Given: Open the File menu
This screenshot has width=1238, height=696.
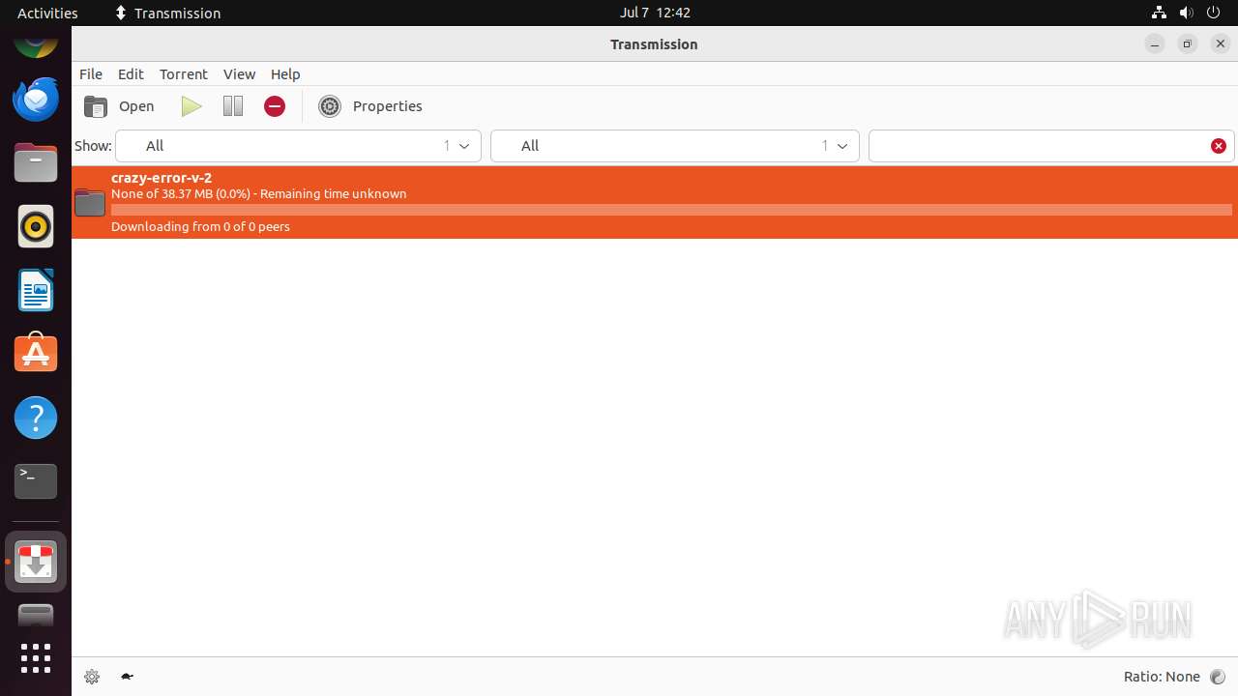Looking at the screenshot, I should tap(91, 73).
